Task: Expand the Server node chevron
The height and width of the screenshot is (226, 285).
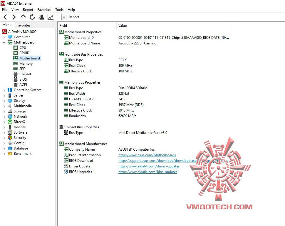Action: tap(4, 95)
